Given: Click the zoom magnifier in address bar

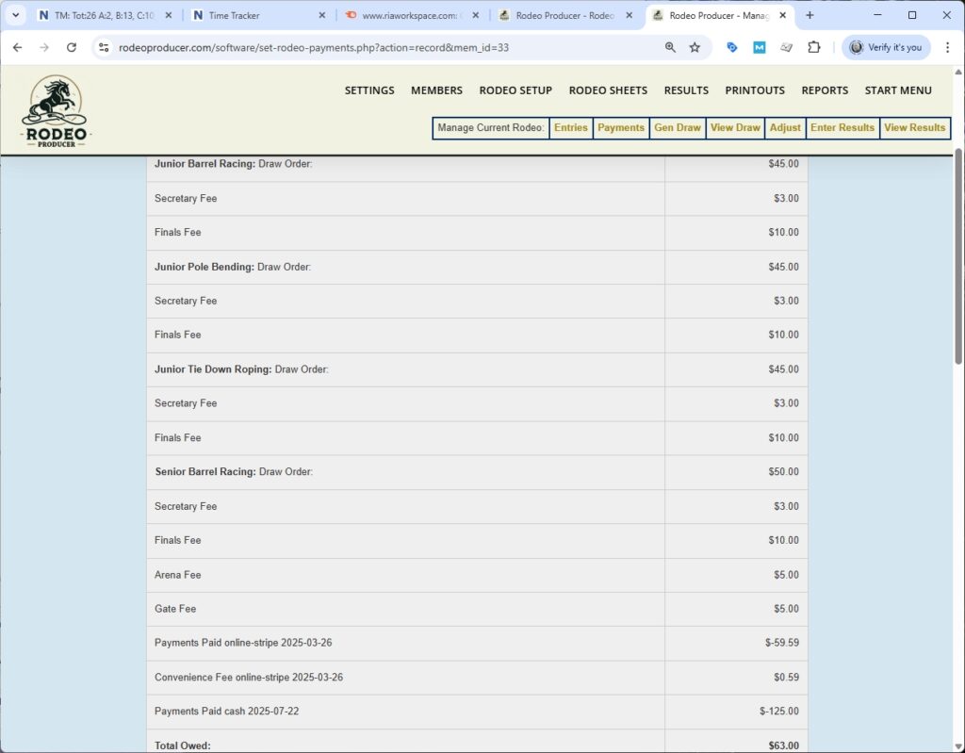Looking at the screenshot, I should coord(670,47).
